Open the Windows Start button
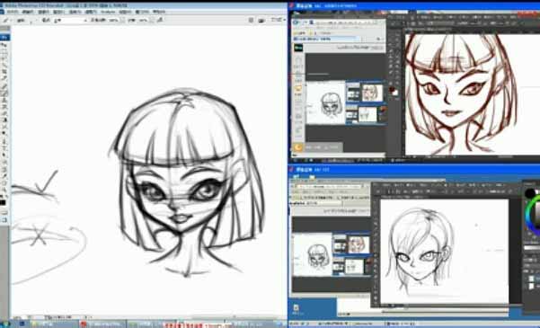This screenshot has height=328, width=540. tap(4, 324)
